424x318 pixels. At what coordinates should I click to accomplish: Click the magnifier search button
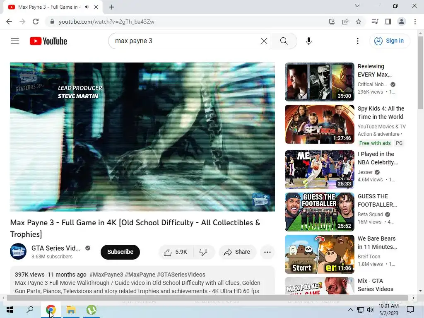pos(284,41)
